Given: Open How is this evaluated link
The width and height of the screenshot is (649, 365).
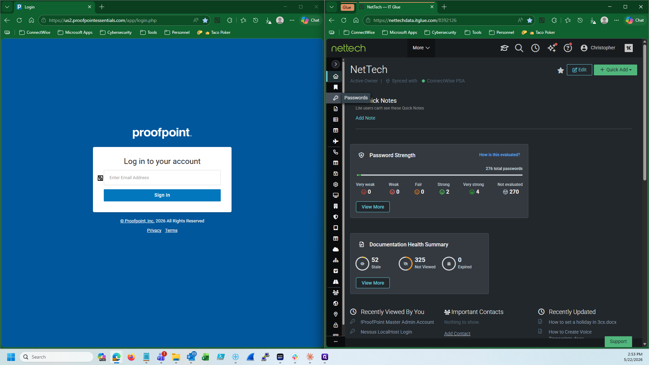Looking at the screenshot, I should pyautogui.click(x=499, y=155).
